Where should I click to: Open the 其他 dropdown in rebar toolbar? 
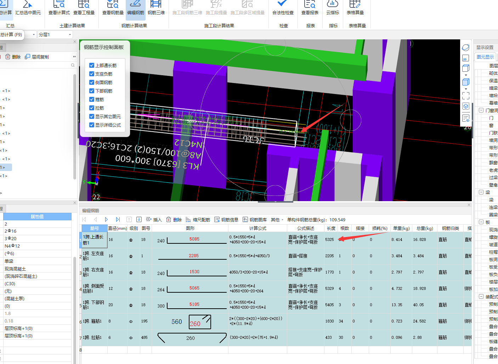point(277,220)
